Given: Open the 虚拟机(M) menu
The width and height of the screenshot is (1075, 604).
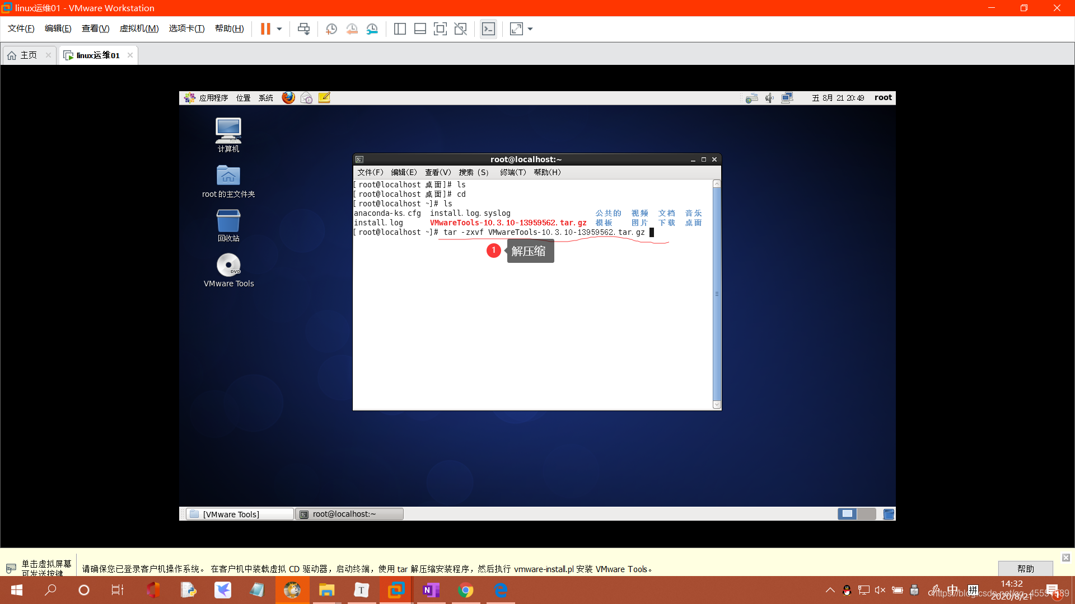Looking at the screenshot, I should click(x=139, y=29).
